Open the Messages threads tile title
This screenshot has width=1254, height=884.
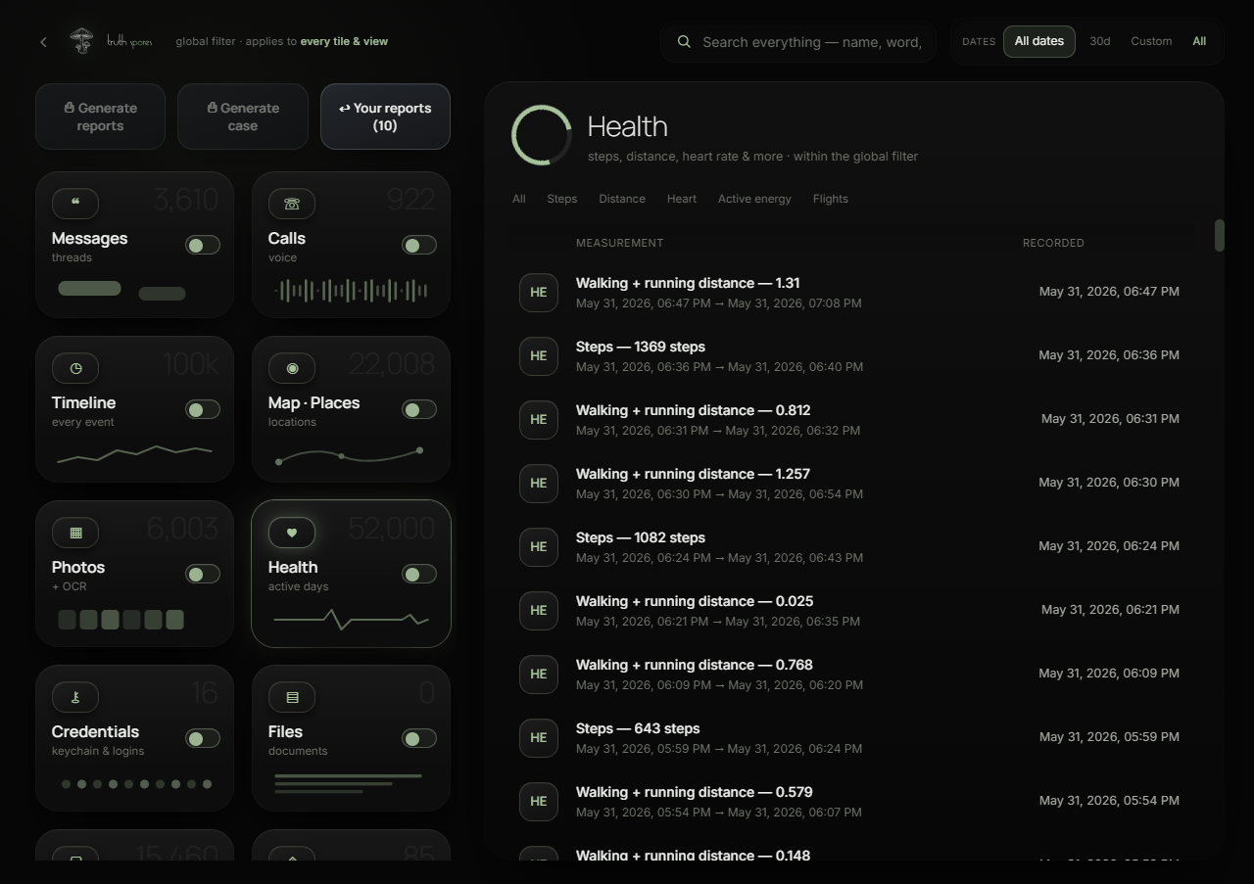[x=89, y=238]
